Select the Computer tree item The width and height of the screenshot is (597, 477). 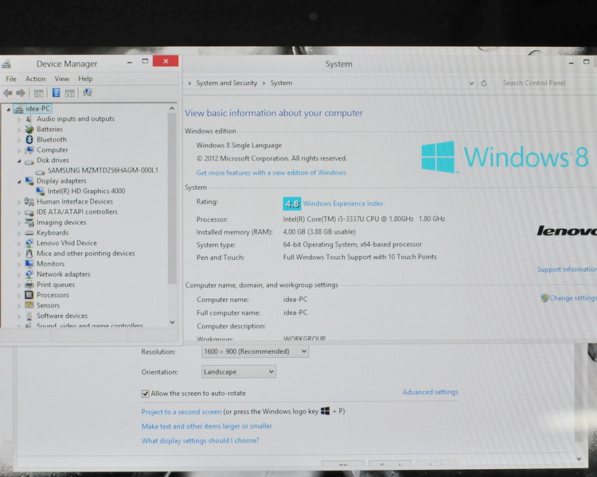point(53,150)
